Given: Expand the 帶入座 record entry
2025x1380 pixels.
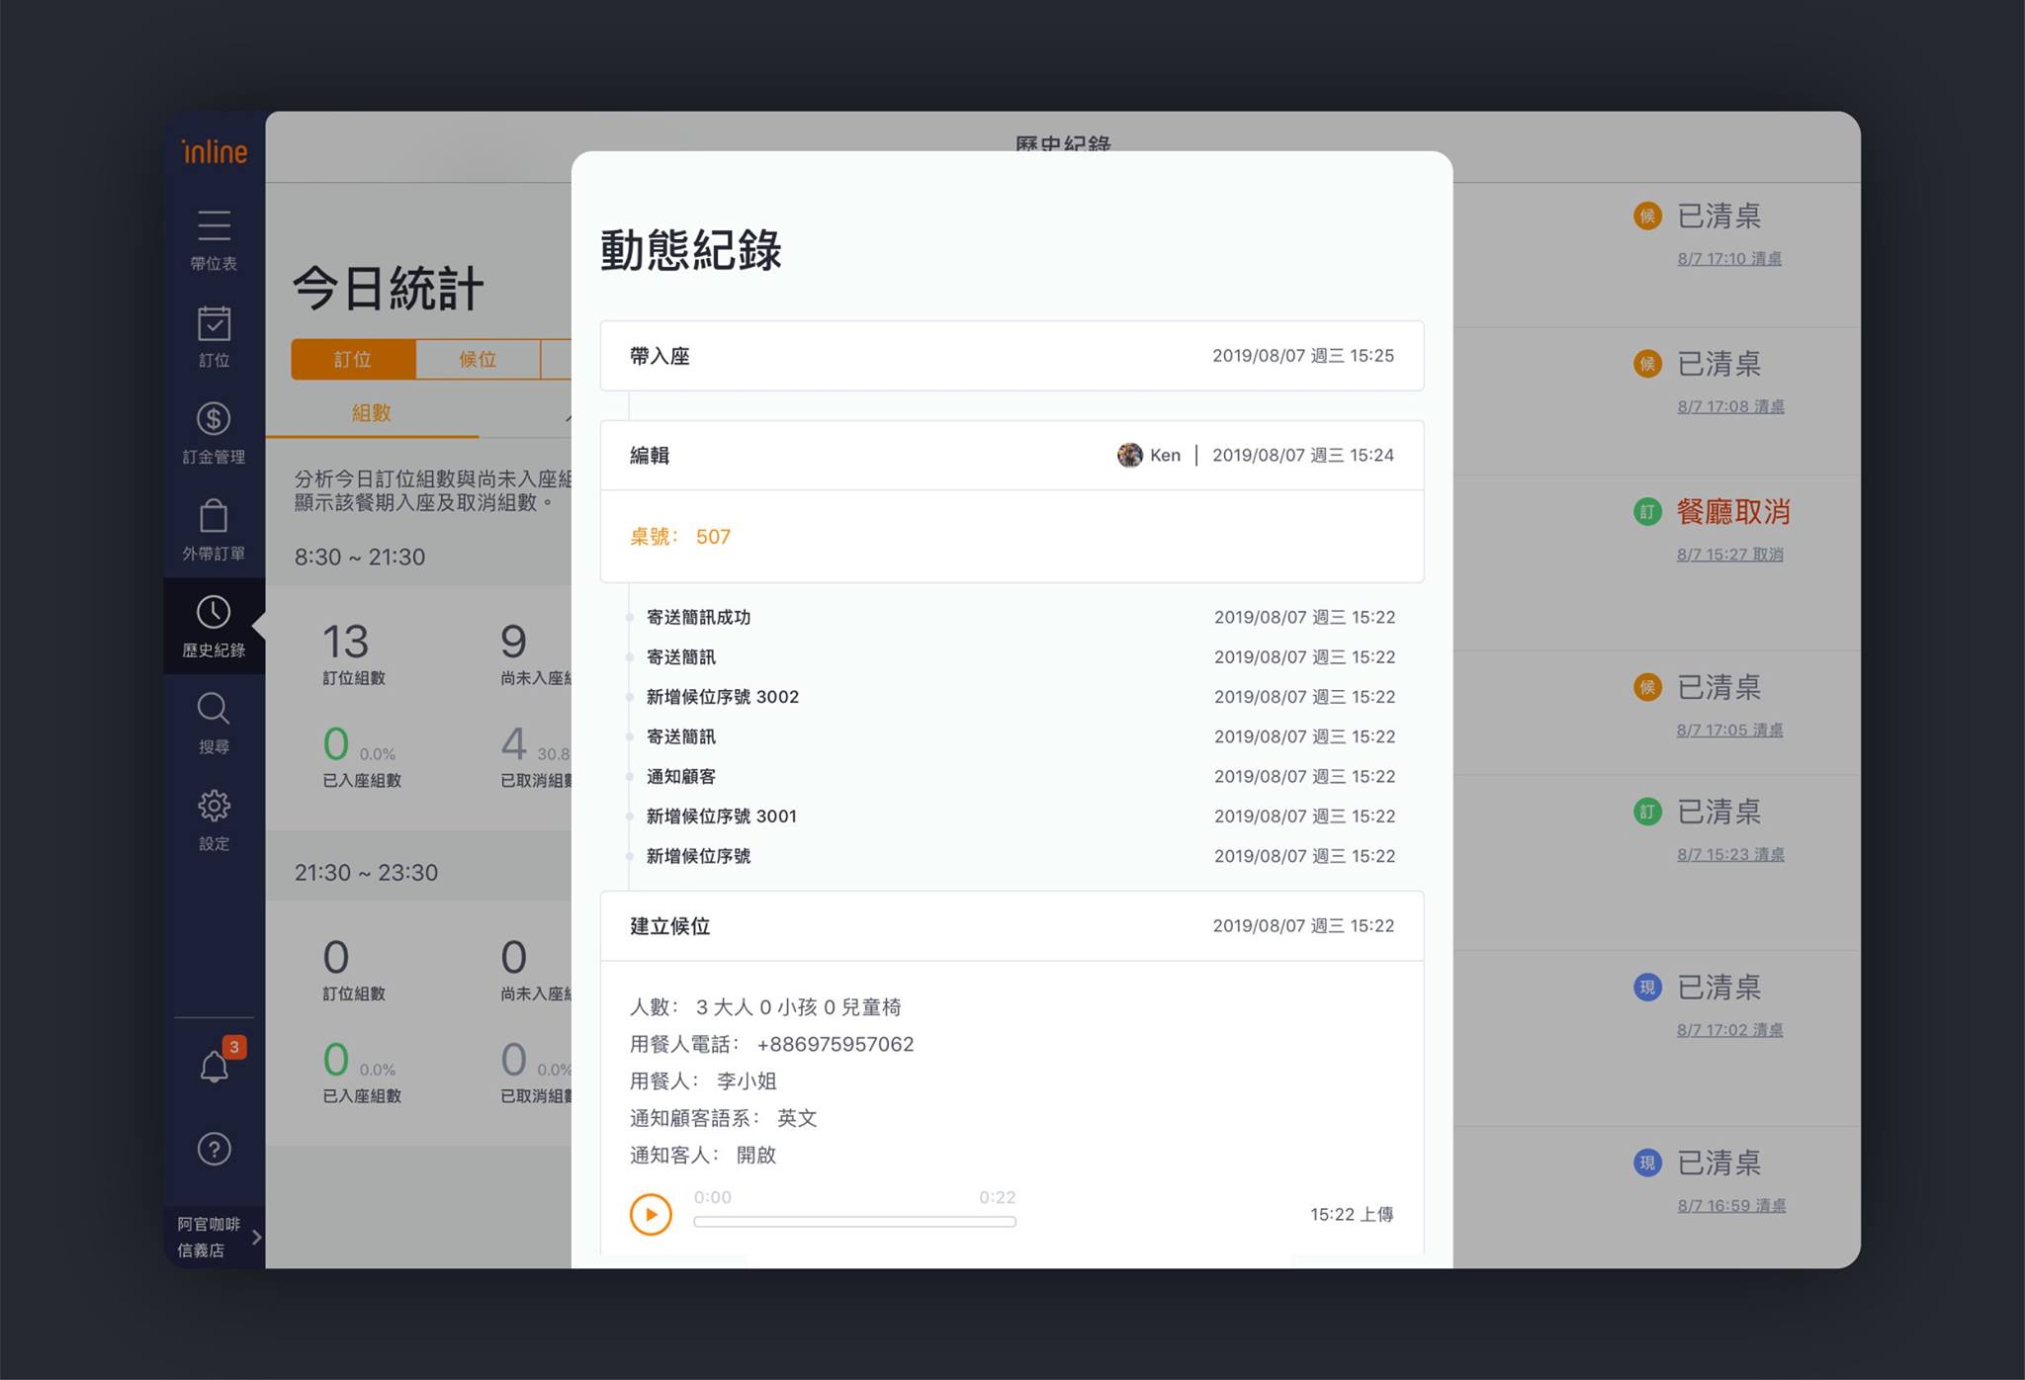Looking at the screenshot, I should pyautogui.click(x=1012, y=356).
